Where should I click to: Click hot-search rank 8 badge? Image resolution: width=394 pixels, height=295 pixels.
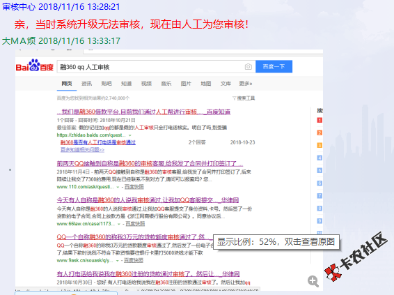320,209
